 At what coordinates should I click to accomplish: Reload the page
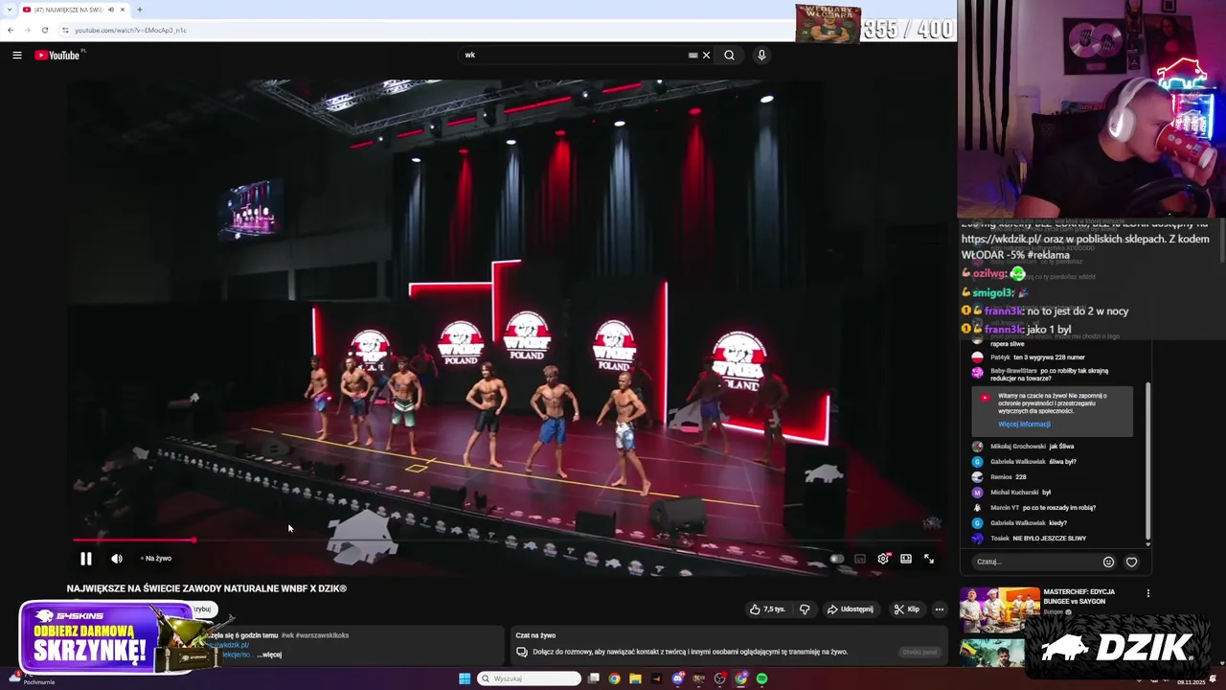click(x=45, y=30)
